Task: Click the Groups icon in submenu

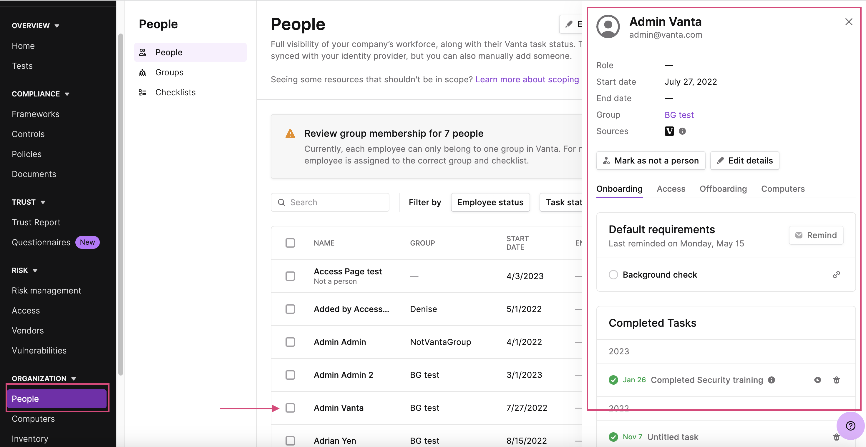Action: pyautogui.click(x=142, y=73)
